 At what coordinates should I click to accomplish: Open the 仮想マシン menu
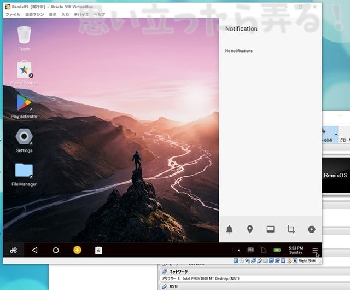tap(34, 15)
